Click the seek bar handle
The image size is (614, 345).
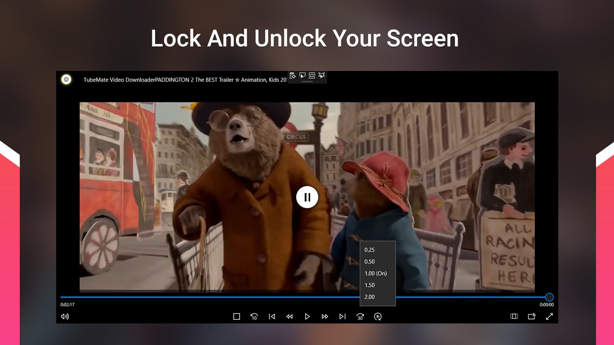549,297
